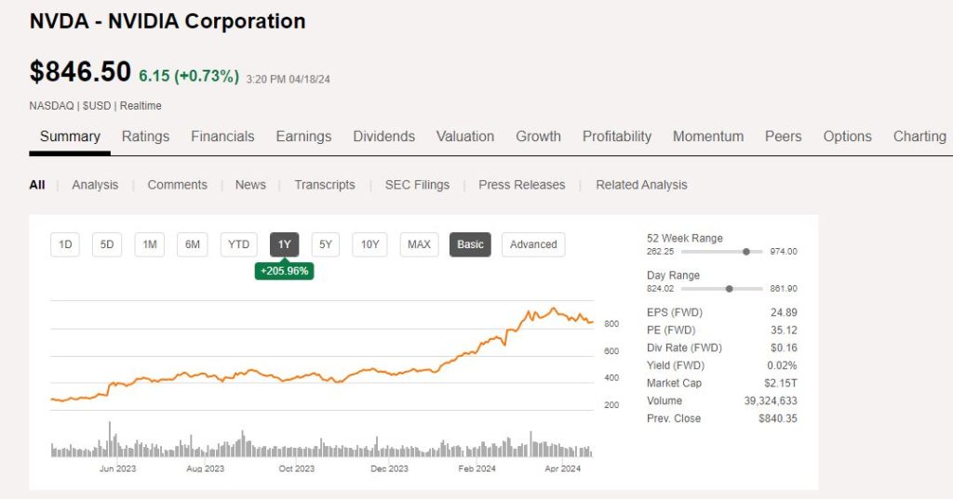Switch chart to YTD range
Screen dimensions: 953x499
tap(239, 244)
